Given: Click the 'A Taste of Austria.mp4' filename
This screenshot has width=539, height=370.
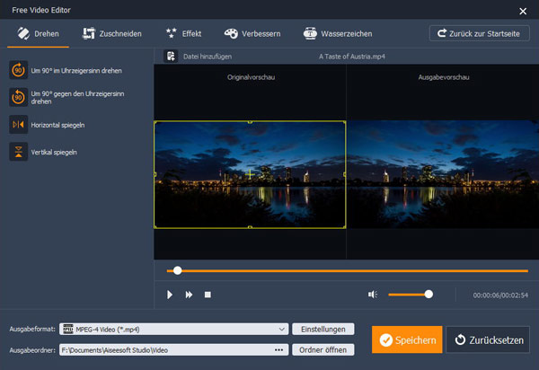Looking at the screenshot, I should point(352,57).
